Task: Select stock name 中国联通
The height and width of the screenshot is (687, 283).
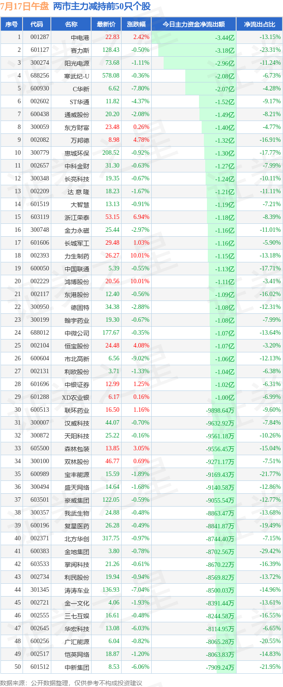Action: (77, 269)
